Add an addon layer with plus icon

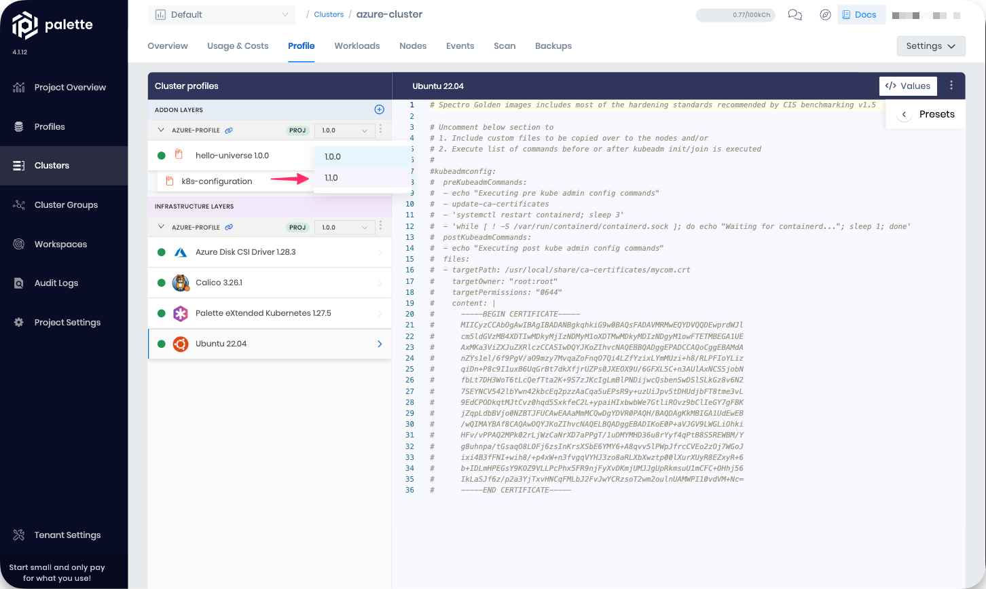click(379, 110)
